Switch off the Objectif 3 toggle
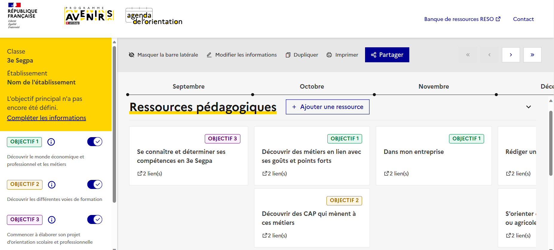 [x=95, y=219]
